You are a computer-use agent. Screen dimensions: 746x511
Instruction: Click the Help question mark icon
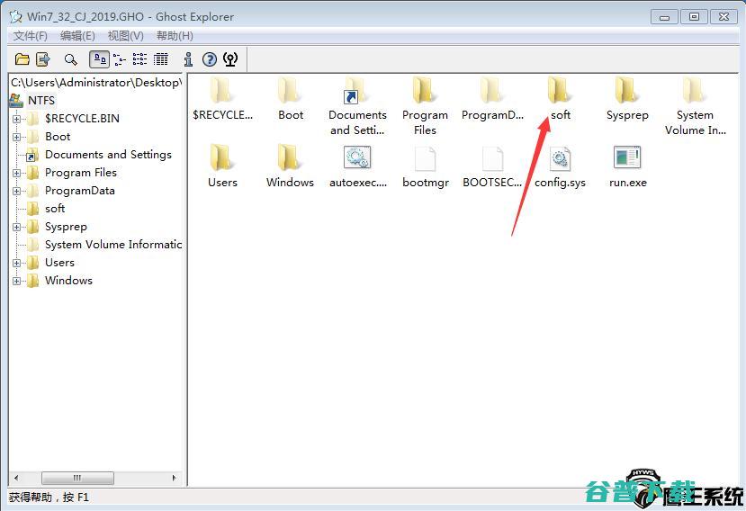tap(210, 59)
